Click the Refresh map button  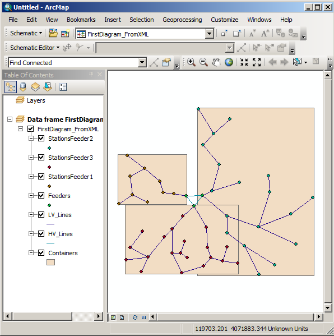coord(135,317)
